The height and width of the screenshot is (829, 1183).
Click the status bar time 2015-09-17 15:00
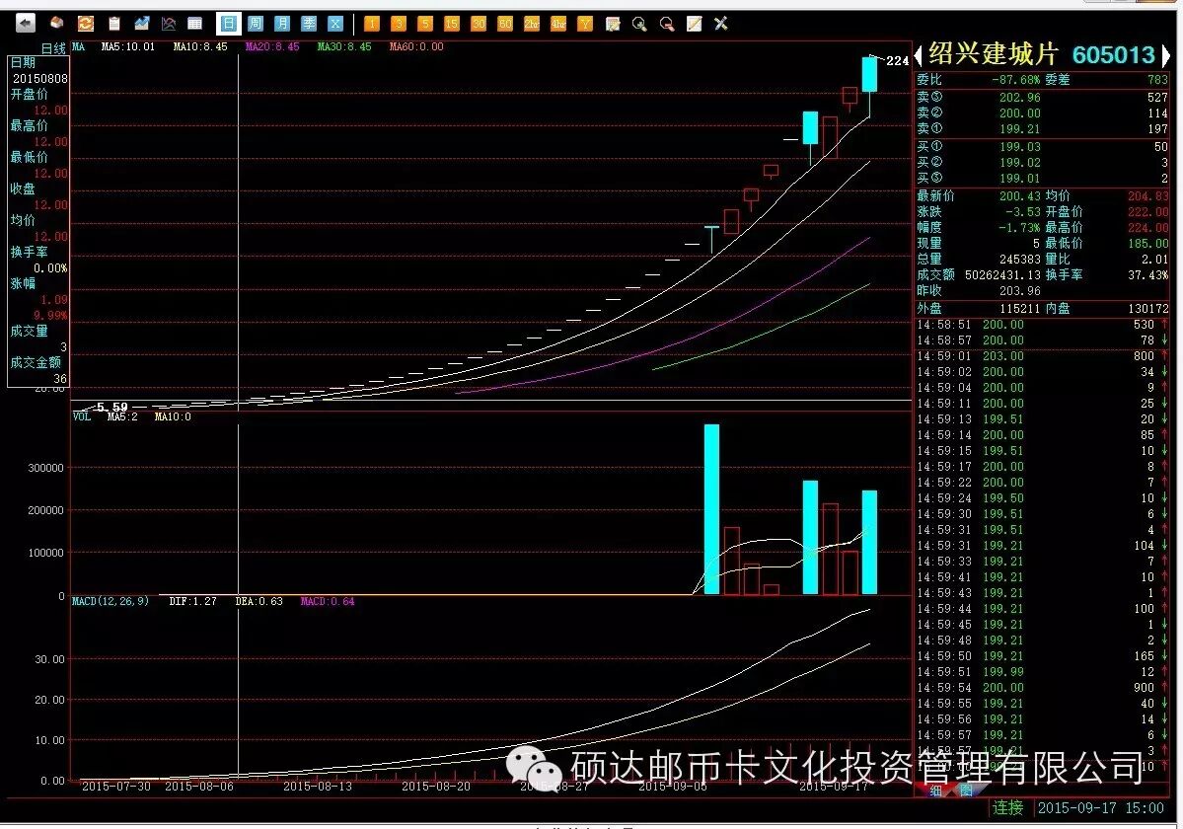[x=1101, y=808]
